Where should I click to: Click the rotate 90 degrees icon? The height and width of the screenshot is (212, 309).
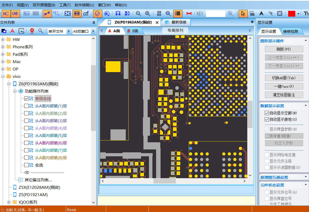107,13
